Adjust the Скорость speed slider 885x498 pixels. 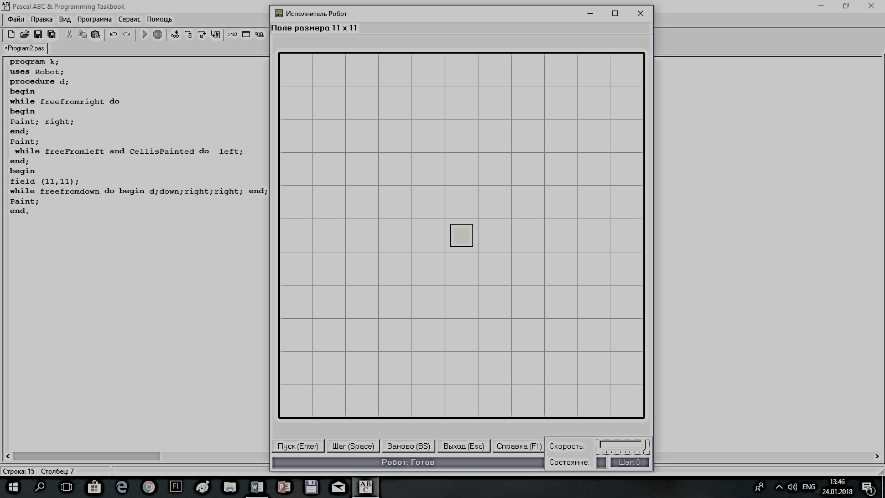(x=622, y=447)
